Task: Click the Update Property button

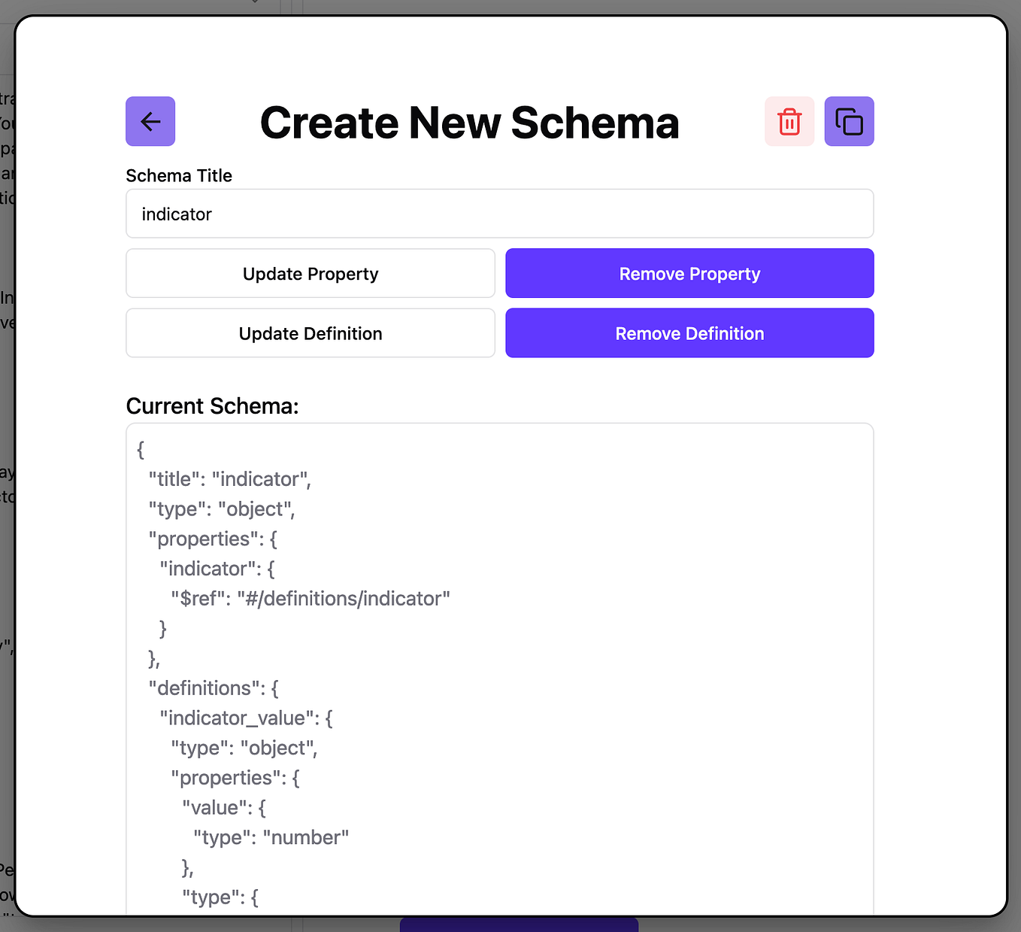Action: click(311, 273)
